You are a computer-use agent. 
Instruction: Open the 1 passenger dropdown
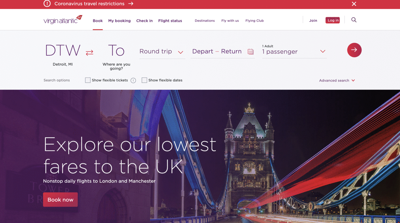[294, 52]
